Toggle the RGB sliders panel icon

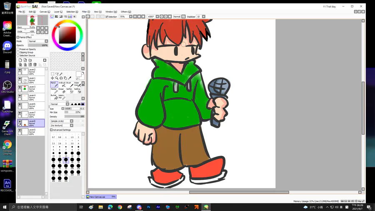56,17
